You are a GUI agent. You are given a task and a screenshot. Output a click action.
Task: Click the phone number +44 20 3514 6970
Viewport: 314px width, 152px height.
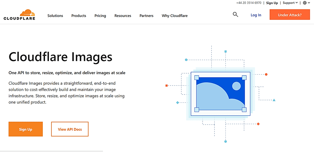tap(249, 3)
